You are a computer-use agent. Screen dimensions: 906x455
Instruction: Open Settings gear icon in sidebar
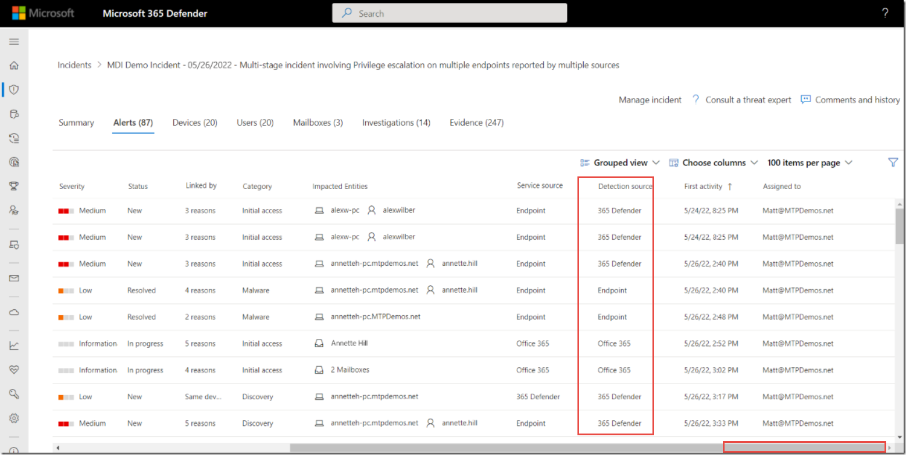(x=14, y=418)
